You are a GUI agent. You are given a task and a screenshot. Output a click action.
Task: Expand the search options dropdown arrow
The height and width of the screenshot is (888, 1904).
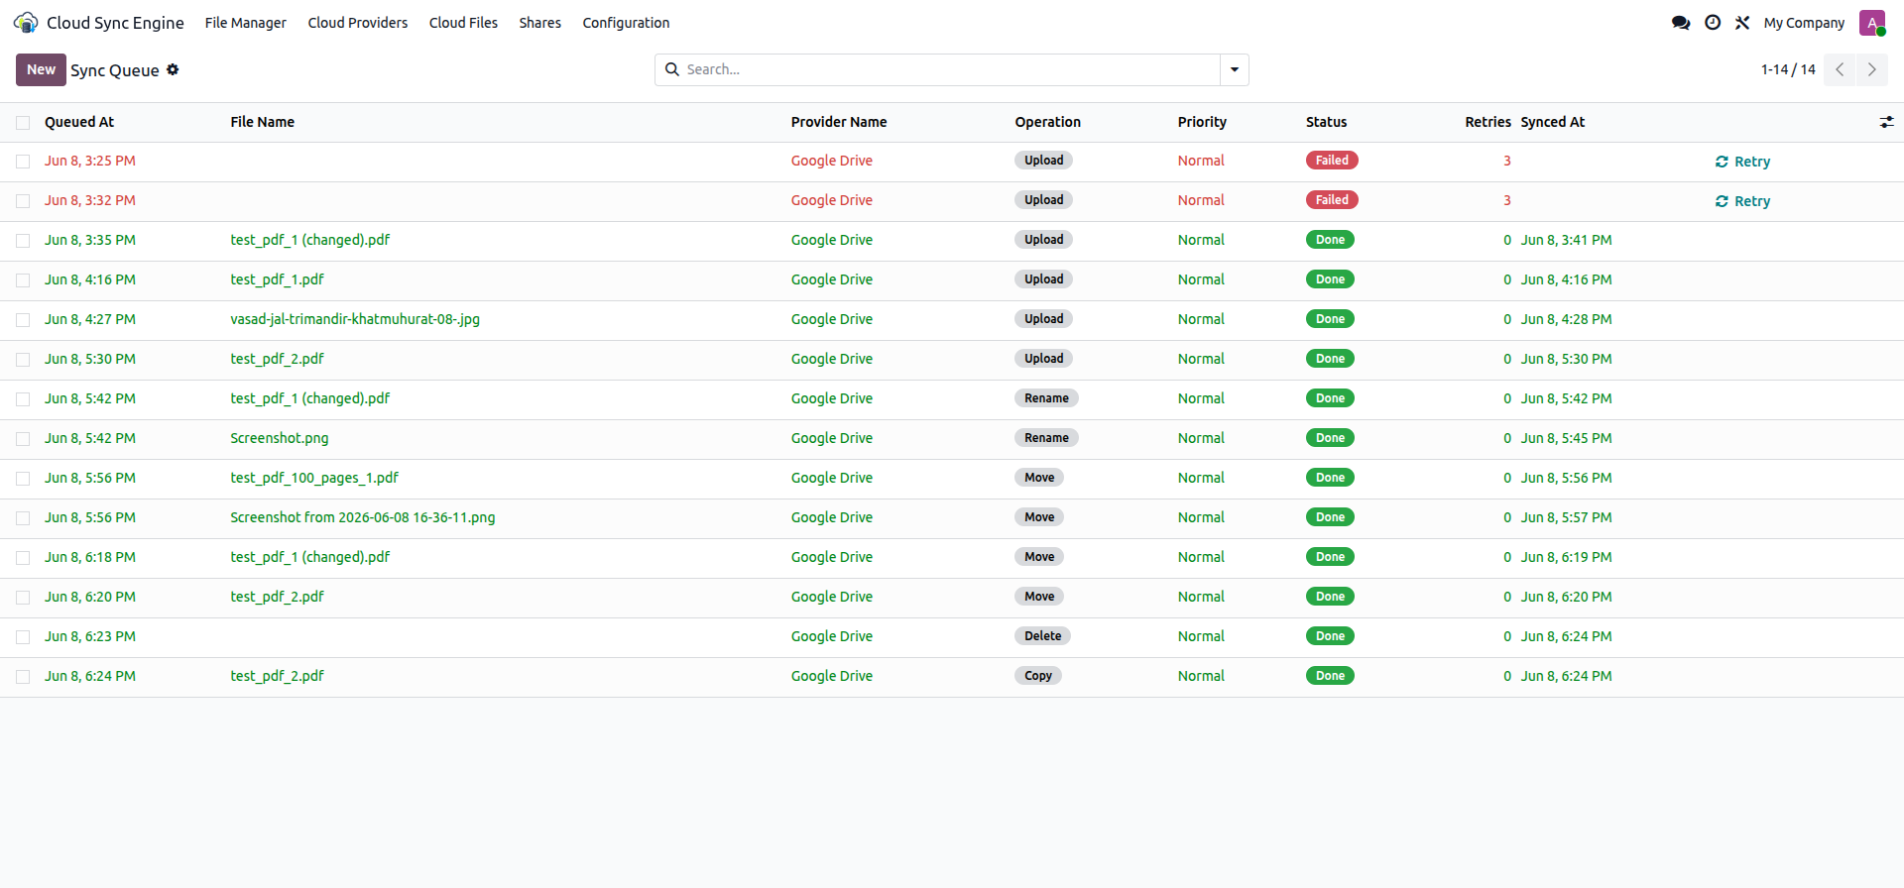point(1235,69)
